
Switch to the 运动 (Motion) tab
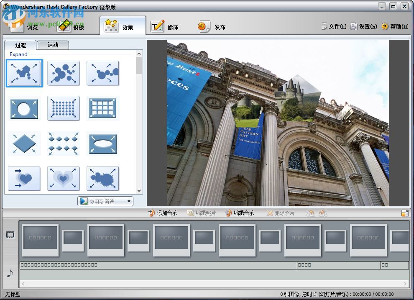(x=53, y=45)
